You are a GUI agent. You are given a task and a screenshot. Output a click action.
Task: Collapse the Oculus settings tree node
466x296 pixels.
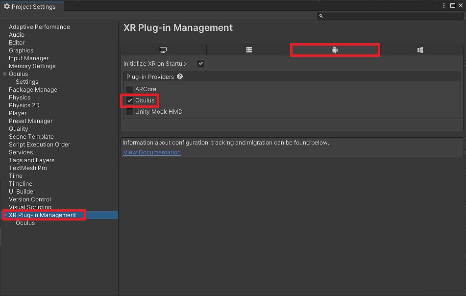click(5, 74)
